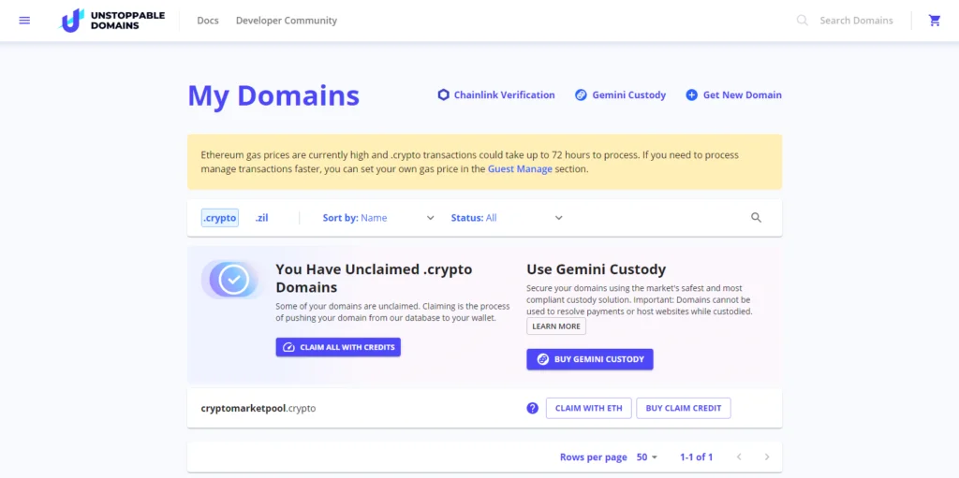Click the Gemini Custody link icon
The height and width of the screenshot is (478, 959).
point(581,94)
